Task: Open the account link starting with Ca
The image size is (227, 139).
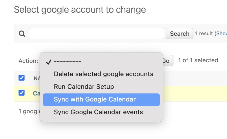Action: (36, 93)
